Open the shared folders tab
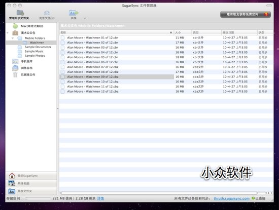The image size is (279, 210). [x=31, y=191]
